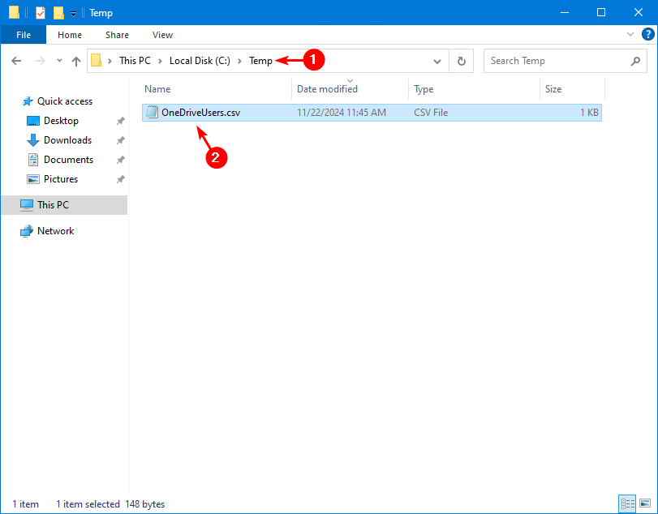
Task: Expand the ribbon with chevron
Action: coord(630,35)
